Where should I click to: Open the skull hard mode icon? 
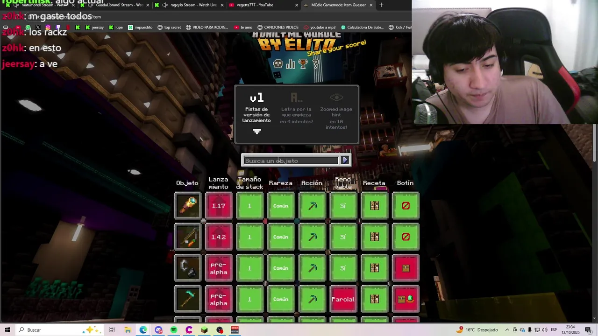click(x=278, y=64)
